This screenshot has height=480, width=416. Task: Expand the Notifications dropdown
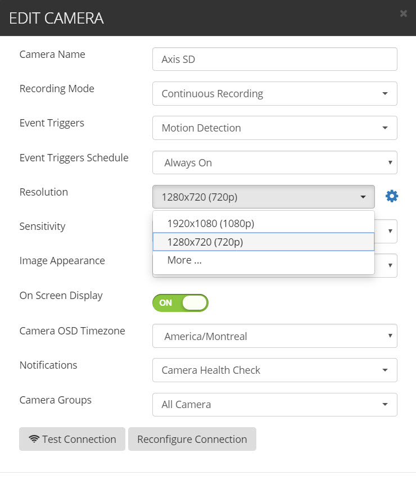click(274, 370)
